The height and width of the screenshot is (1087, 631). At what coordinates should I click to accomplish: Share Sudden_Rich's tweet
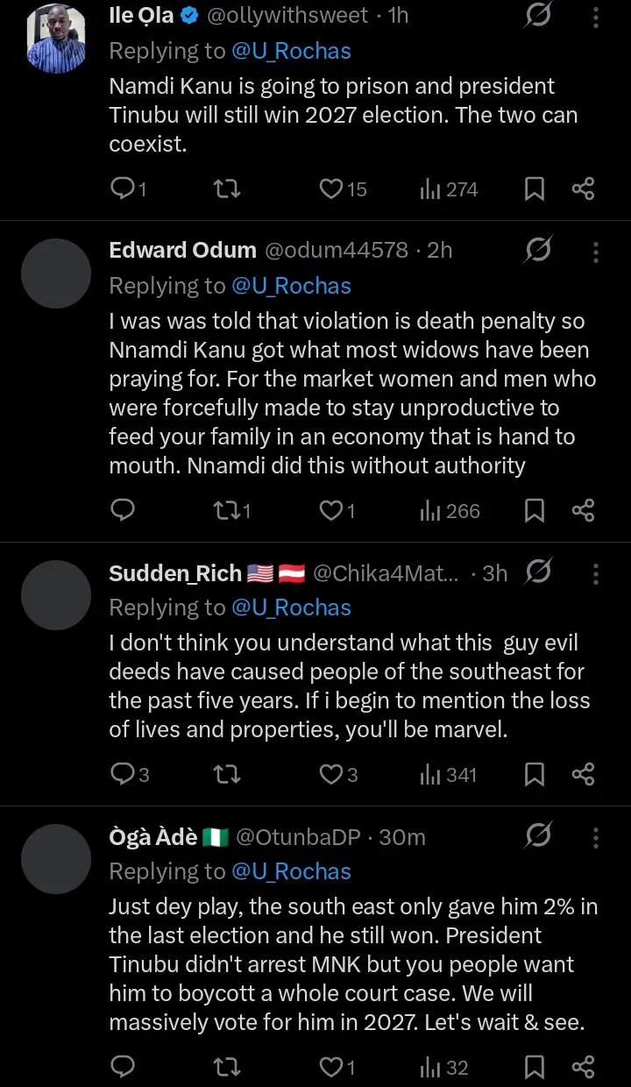click(584, 774)
